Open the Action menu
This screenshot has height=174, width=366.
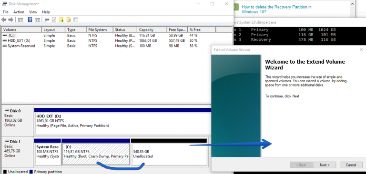tap(19, 12)
